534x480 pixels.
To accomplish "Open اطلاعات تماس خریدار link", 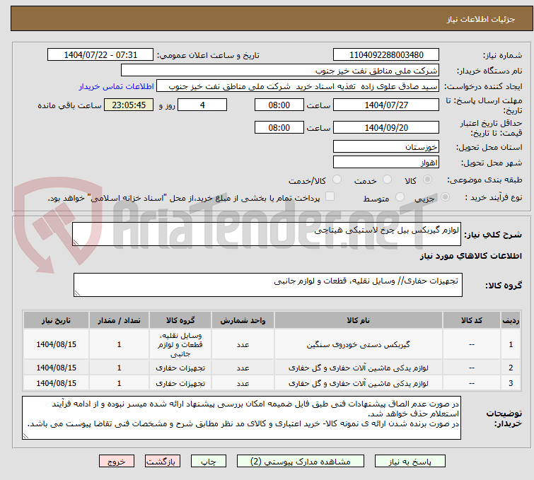I will pos(117,86).
